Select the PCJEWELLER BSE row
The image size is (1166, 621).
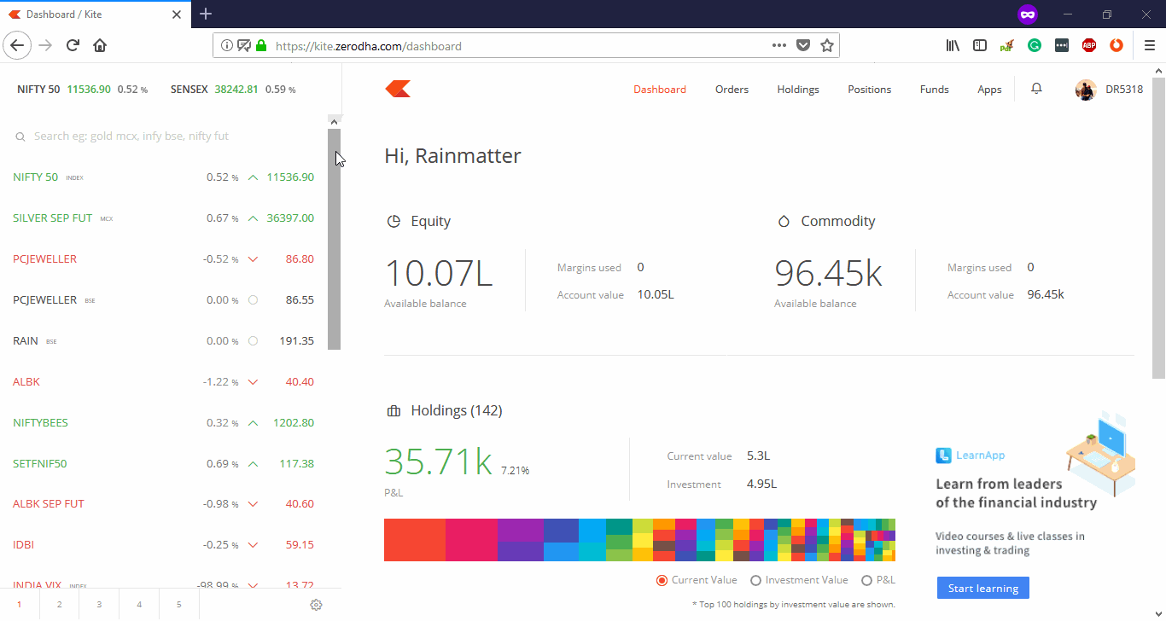(x=164, y=299)
